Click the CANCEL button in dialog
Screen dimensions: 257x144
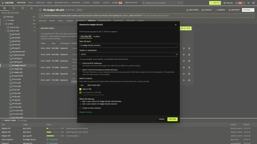click(162, 119)
